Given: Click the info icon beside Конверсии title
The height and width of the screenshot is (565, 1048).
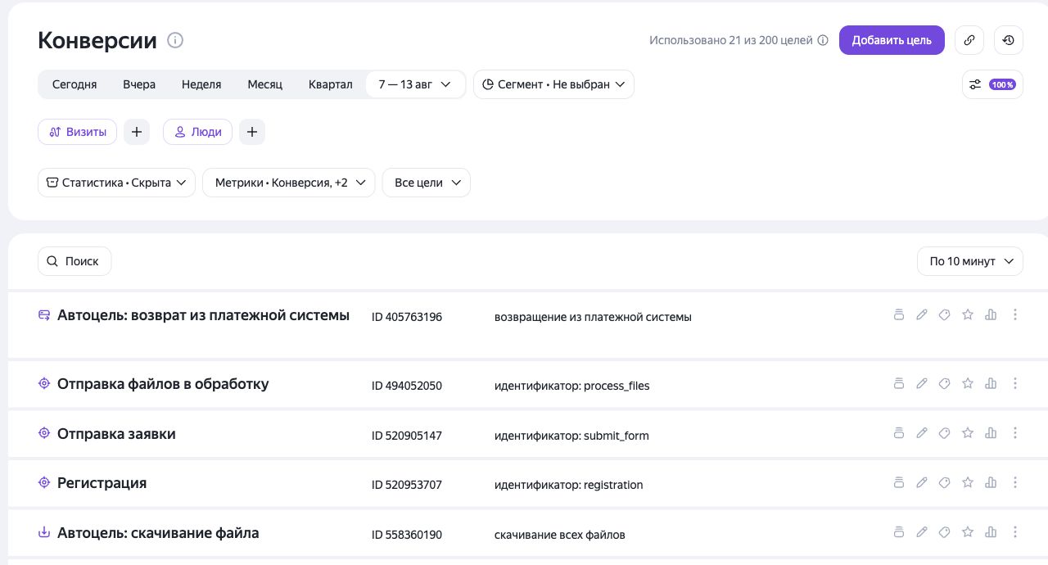Looking at the screenshot, I should [175, 40].
